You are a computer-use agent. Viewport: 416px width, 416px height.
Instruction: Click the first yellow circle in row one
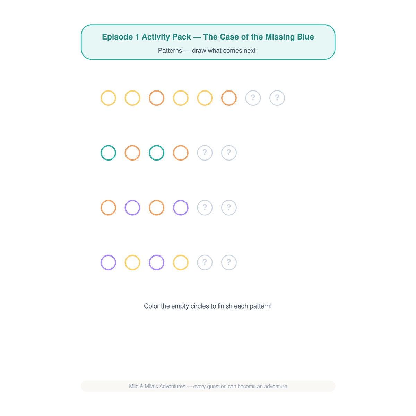click(108, 98)
